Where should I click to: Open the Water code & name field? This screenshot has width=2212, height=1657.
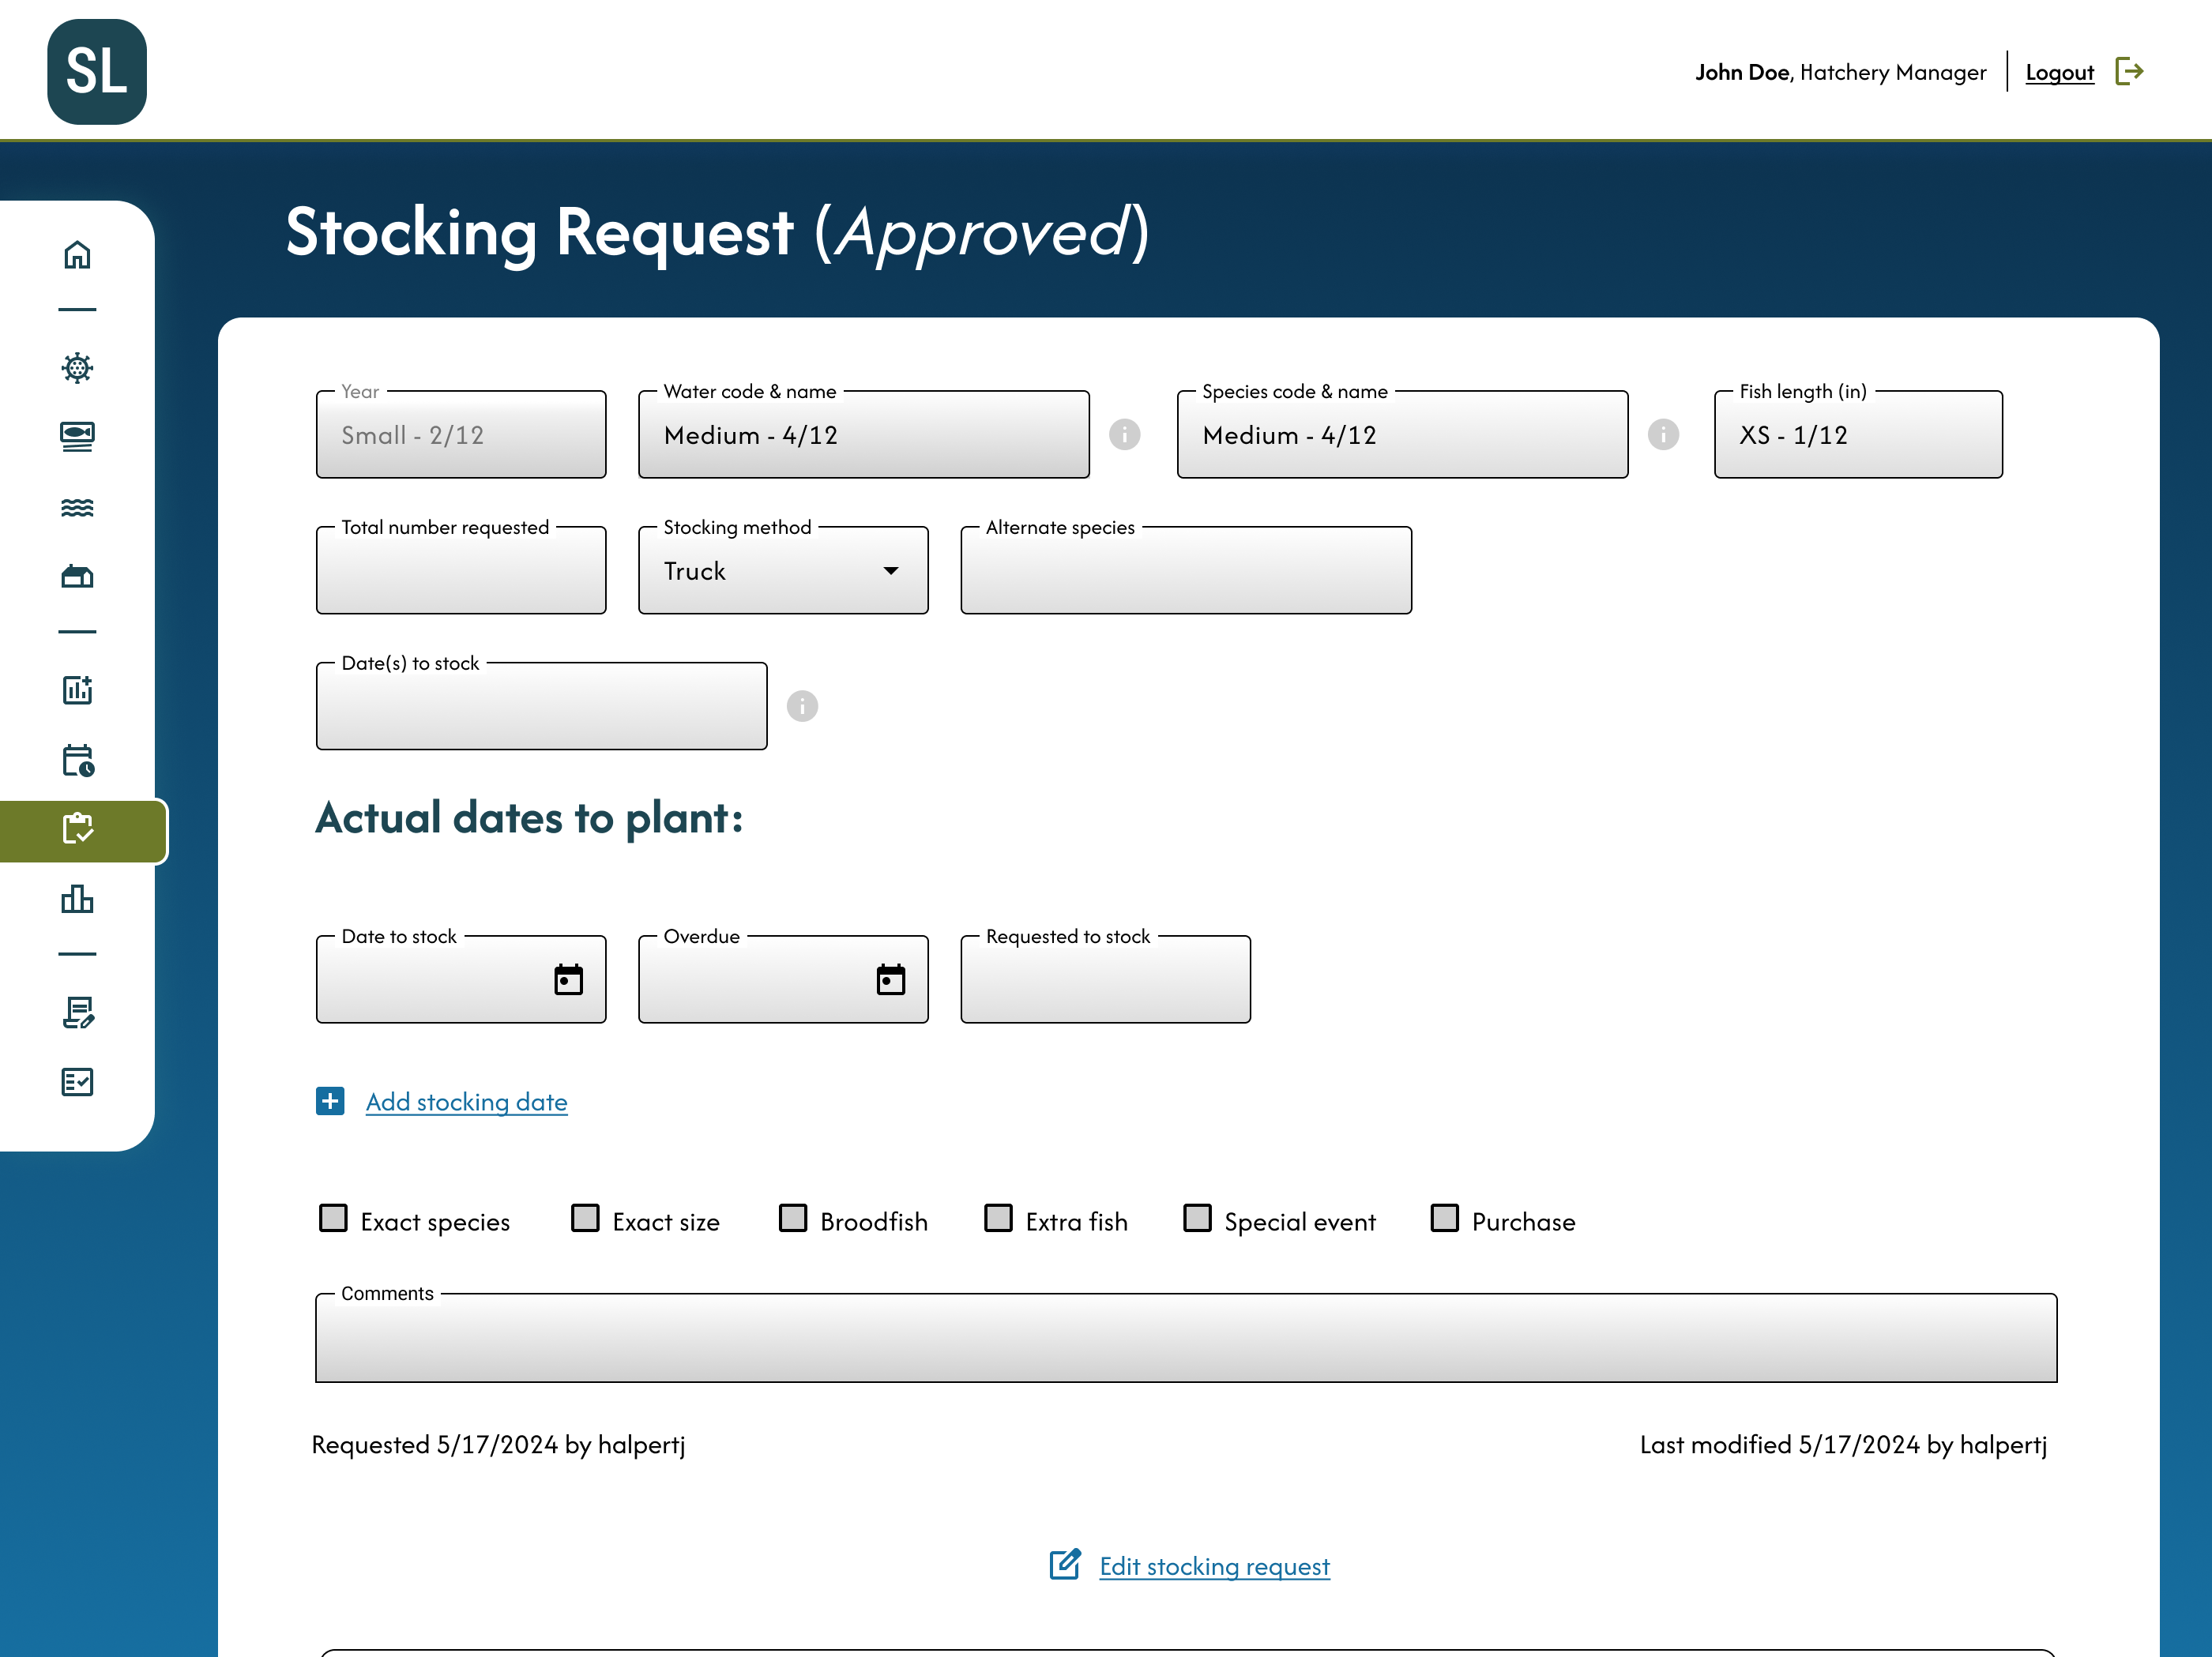pyautogui.click(x=863, y=435)
